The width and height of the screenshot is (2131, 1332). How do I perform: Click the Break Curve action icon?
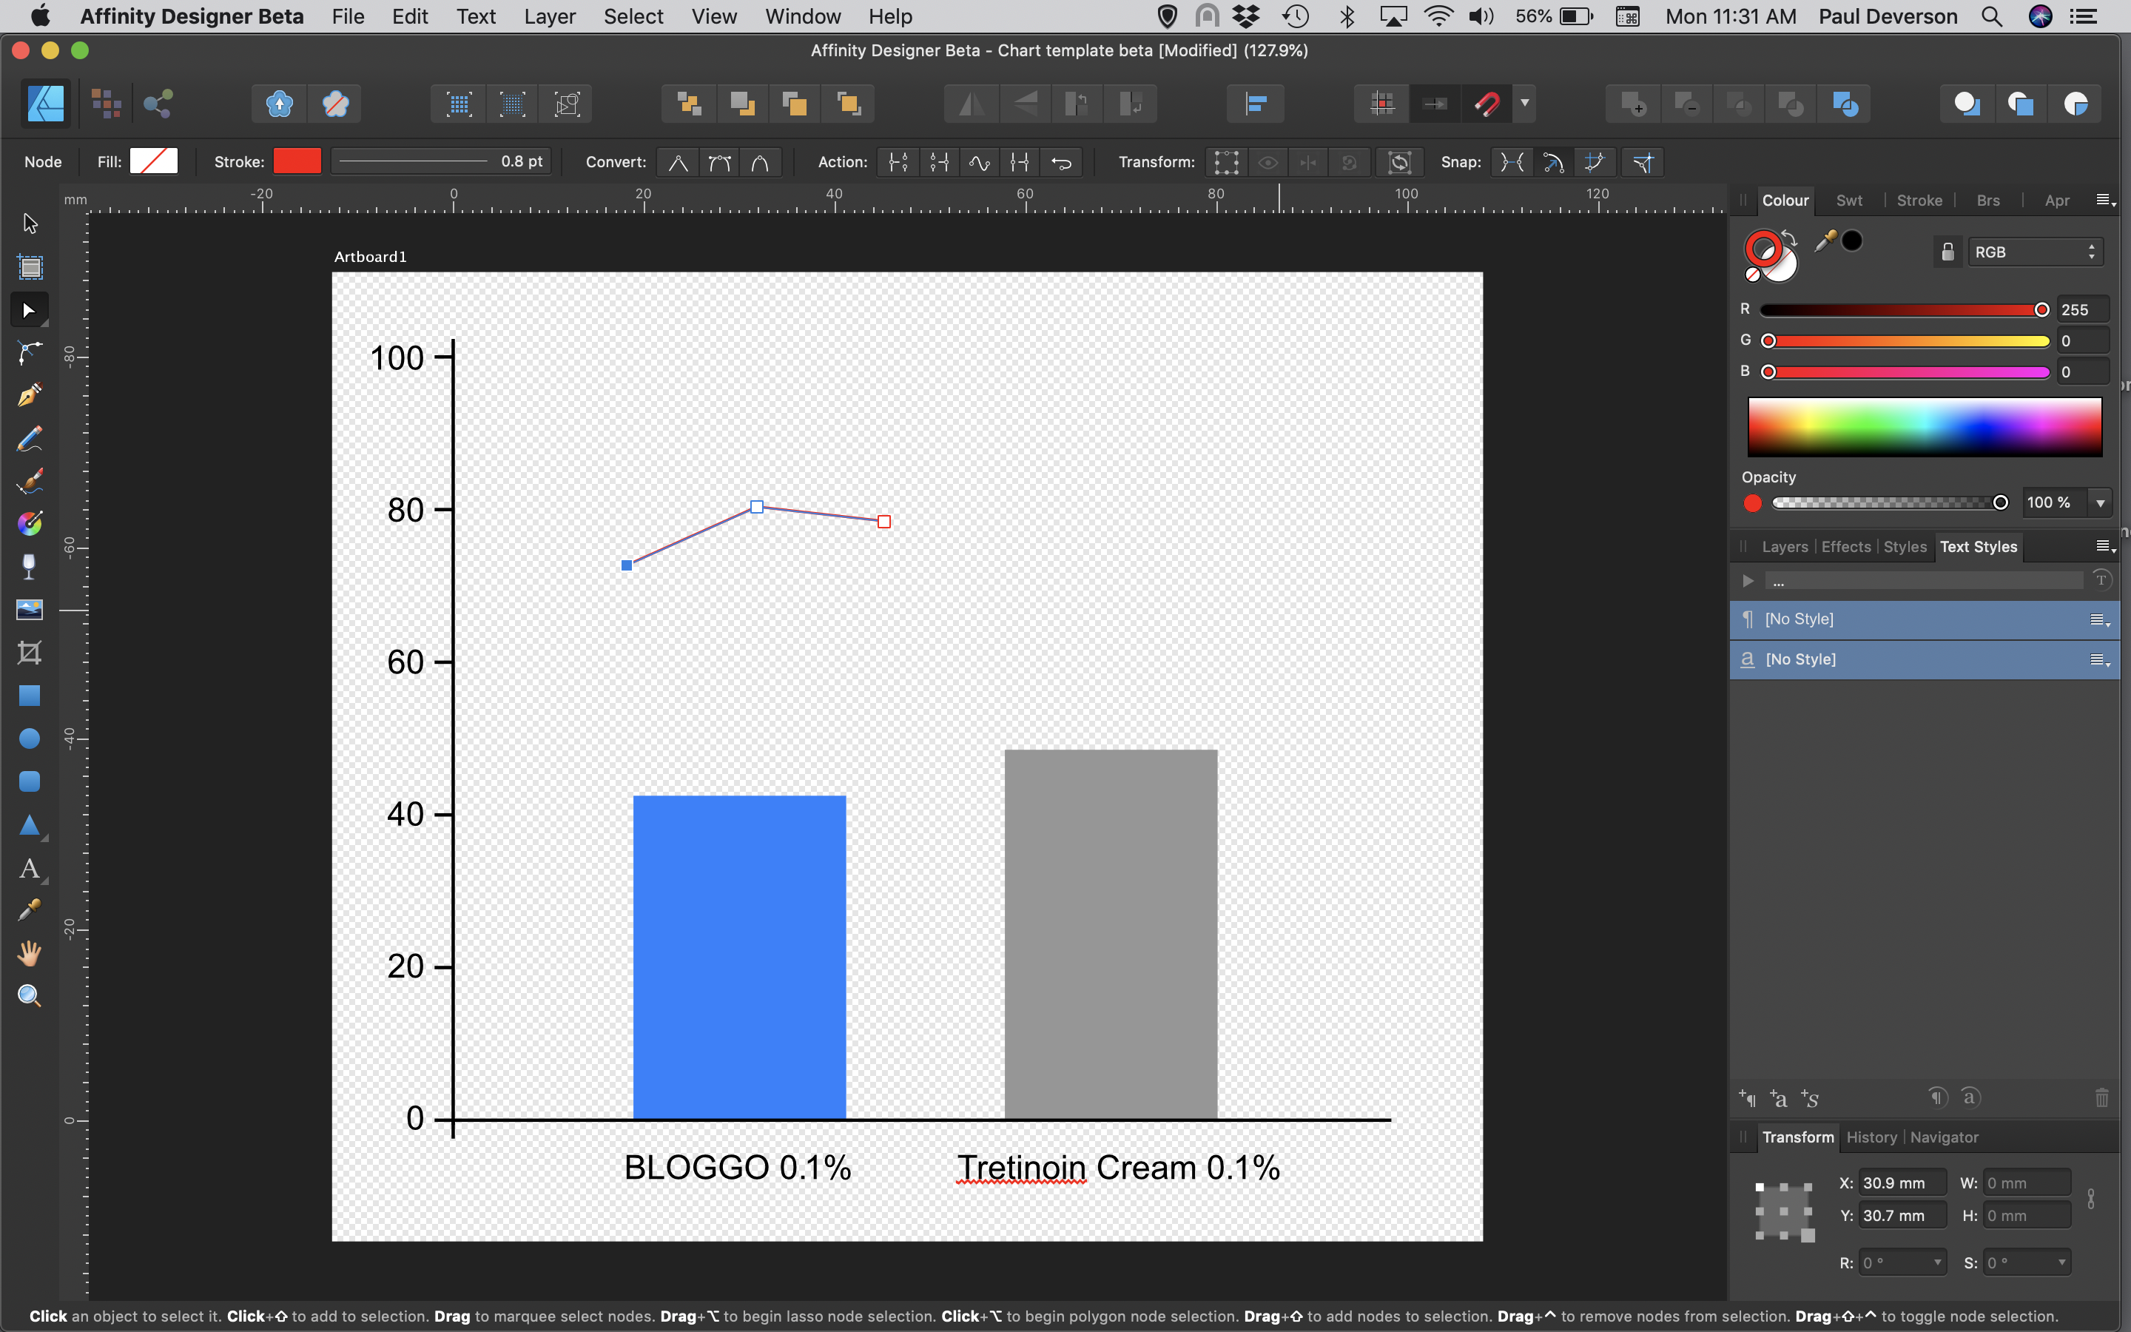[x=898, y=162]
